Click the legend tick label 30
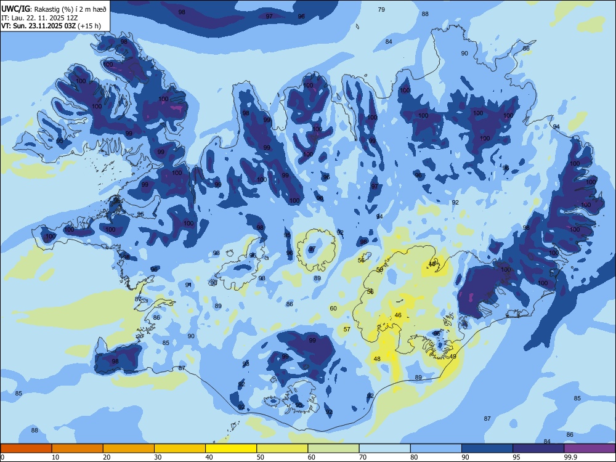 158,457
